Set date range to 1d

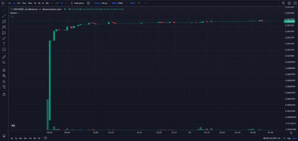[39, 138]
